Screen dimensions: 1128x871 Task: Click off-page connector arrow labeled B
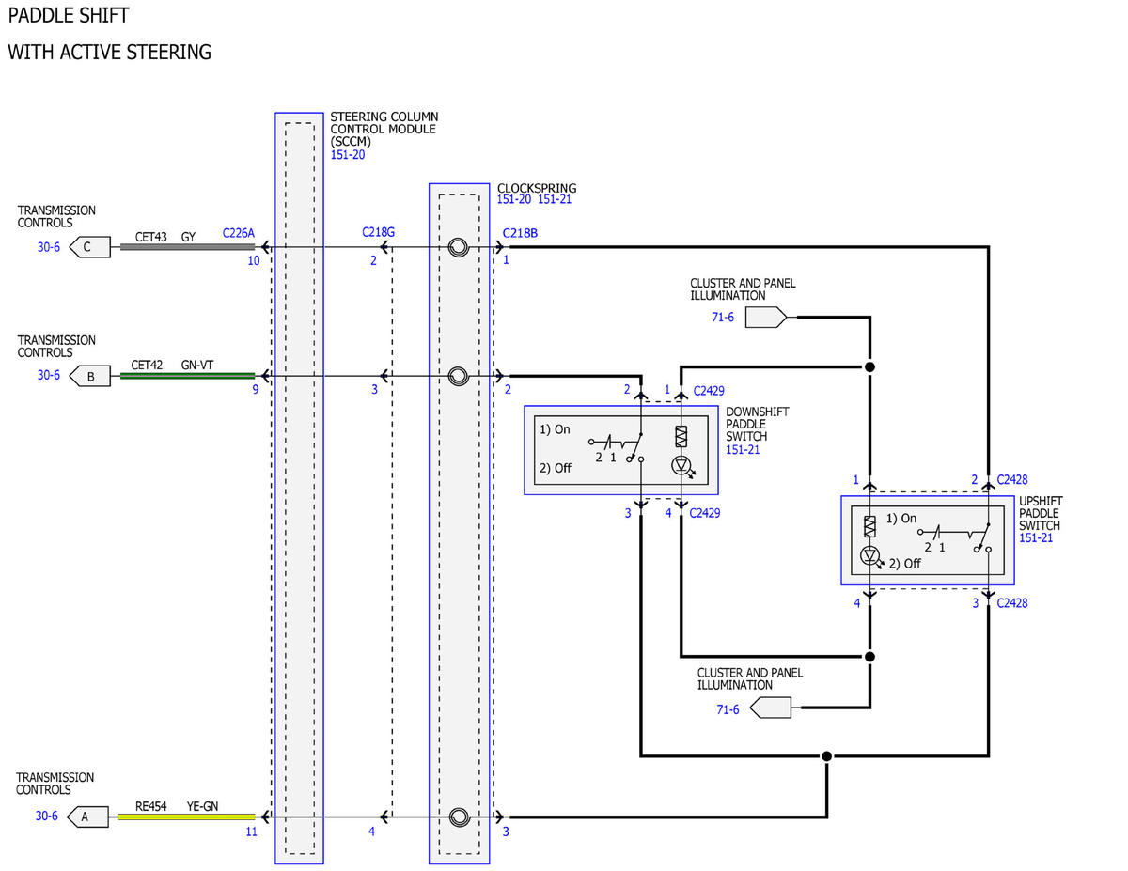[x=88, y=376]
